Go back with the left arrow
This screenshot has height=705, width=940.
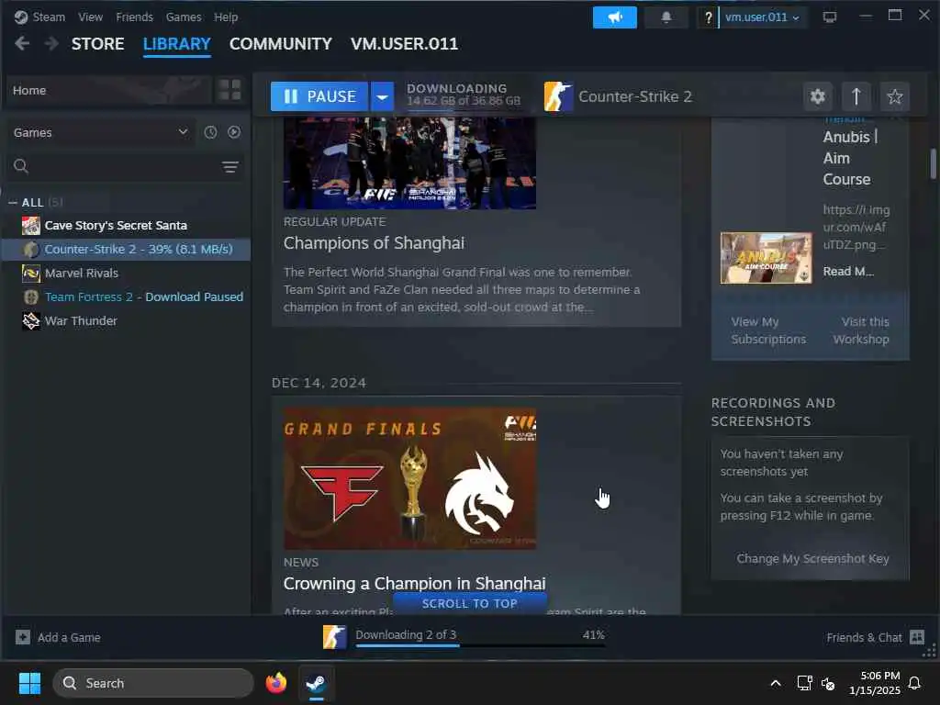(x=22, y=43)
